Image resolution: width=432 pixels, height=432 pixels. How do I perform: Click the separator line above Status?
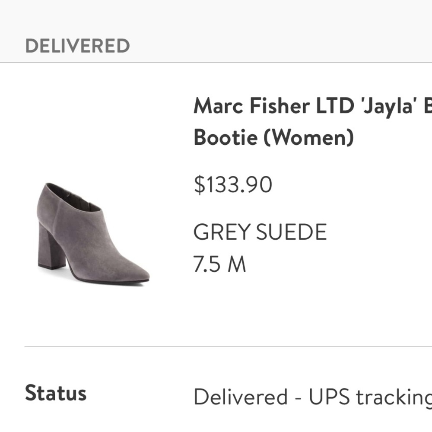tap(216, 345)
